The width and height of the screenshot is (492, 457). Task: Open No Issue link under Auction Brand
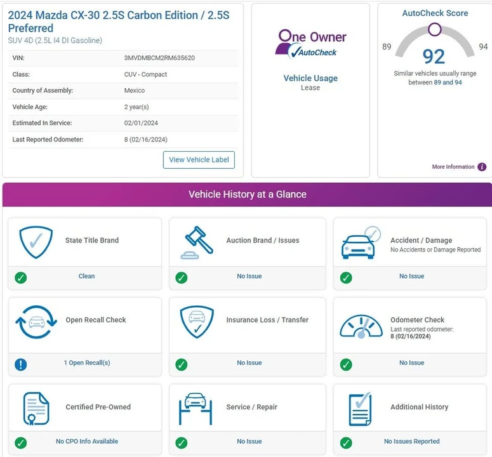point(249,276)
